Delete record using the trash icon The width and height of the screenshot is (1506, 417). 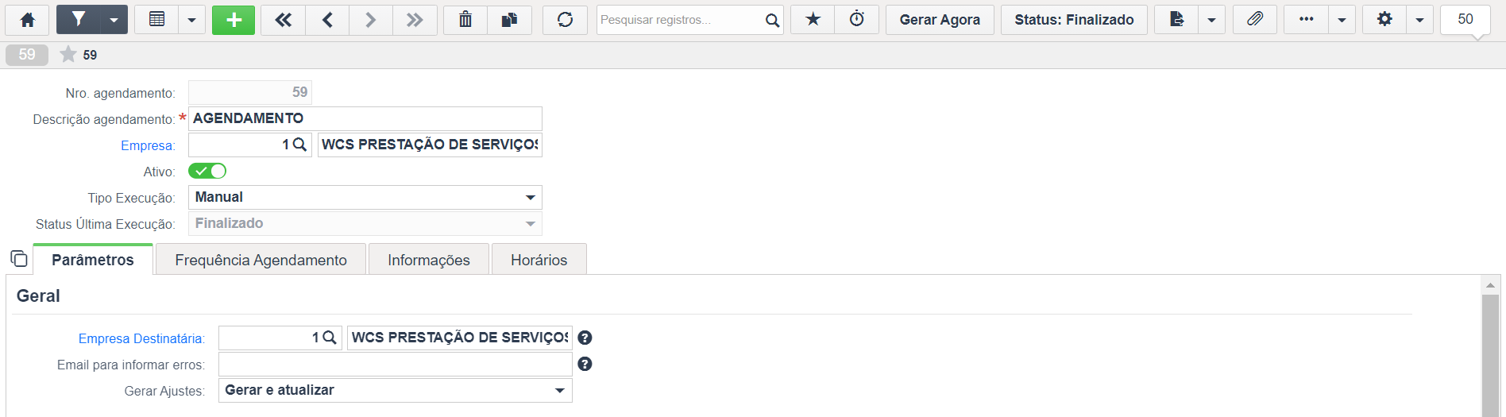(x=465, y=20)
